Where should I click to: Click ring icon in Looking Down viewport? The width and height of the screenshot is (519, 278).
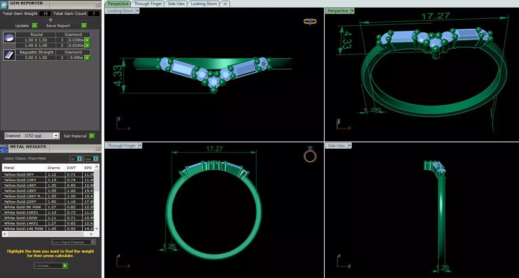pyautogui.click(x=310, y=22)
